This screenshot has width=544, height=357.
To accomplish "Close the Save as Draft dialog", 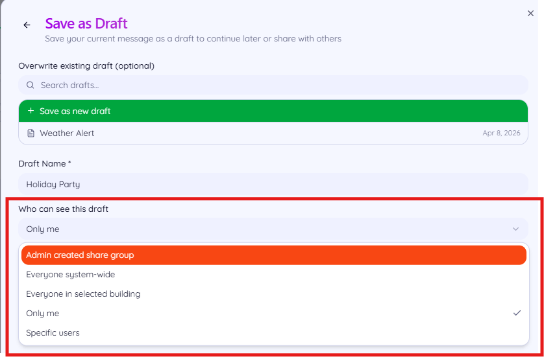I will click(x=530, y=14).
